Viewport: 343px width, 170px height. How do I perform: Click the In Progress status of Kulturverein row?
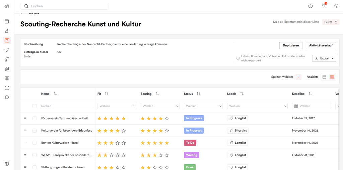click(x=194, y=131)
